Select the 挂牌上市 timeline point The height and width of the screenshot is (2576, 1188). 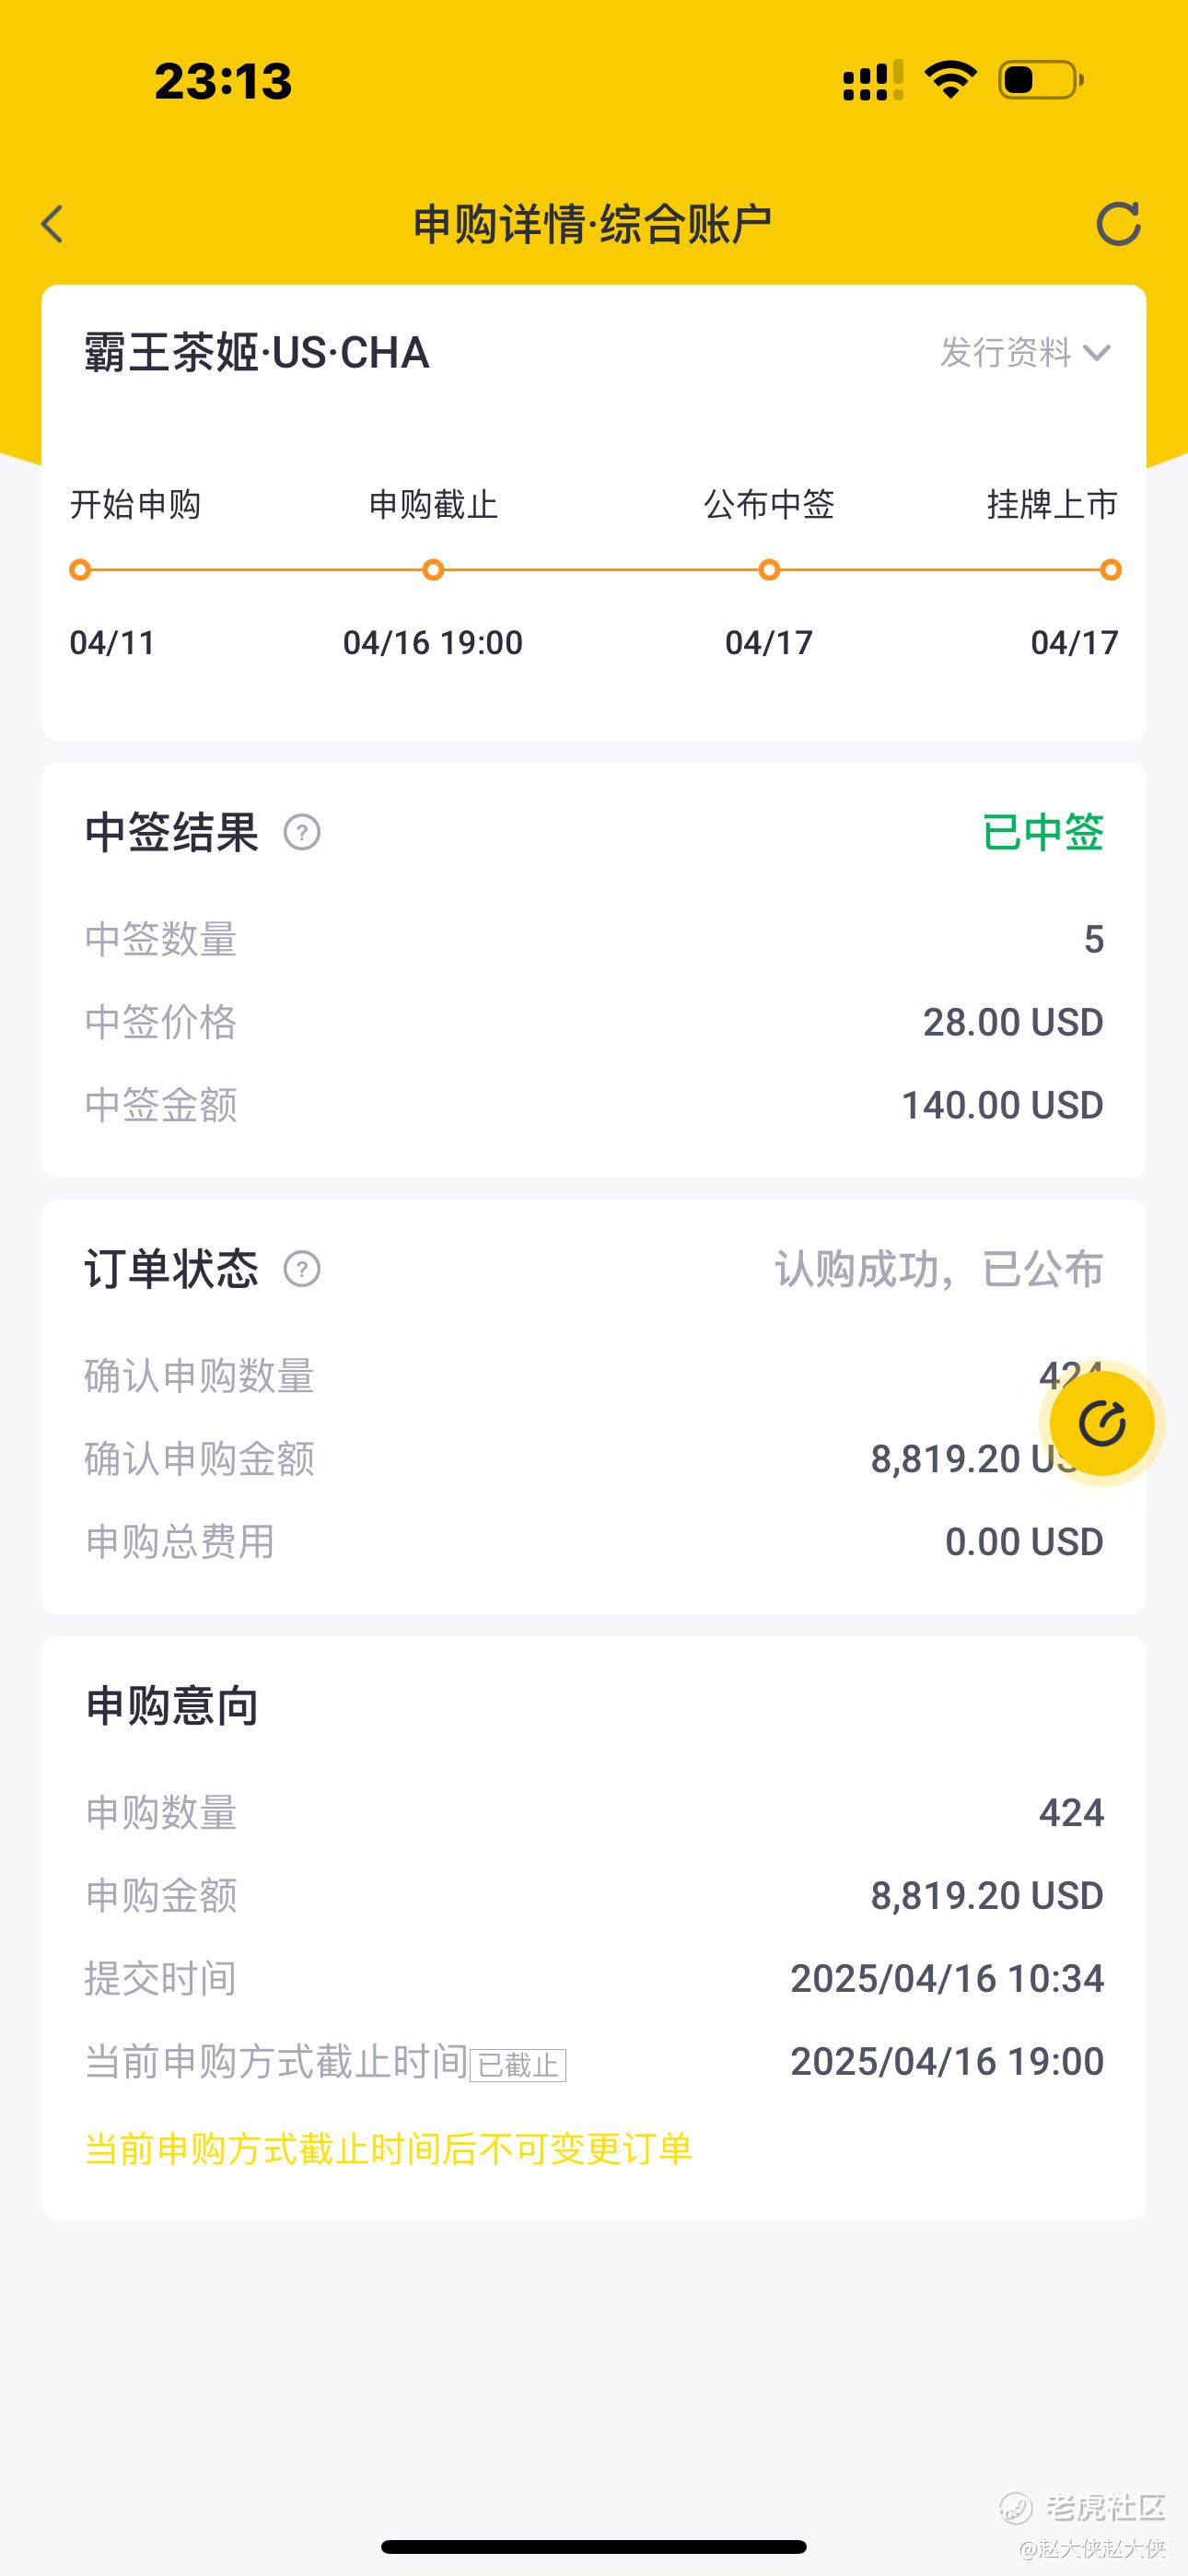click(1110, 570)
